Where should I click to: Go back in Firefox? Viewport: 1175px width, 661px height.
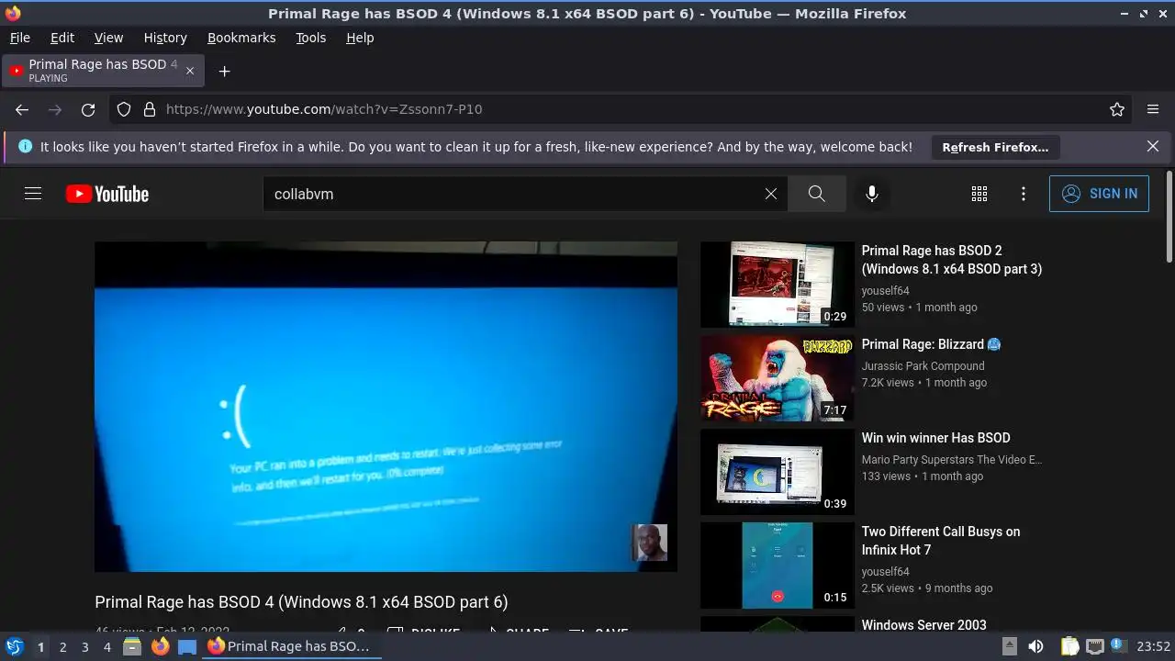[22, 109]
